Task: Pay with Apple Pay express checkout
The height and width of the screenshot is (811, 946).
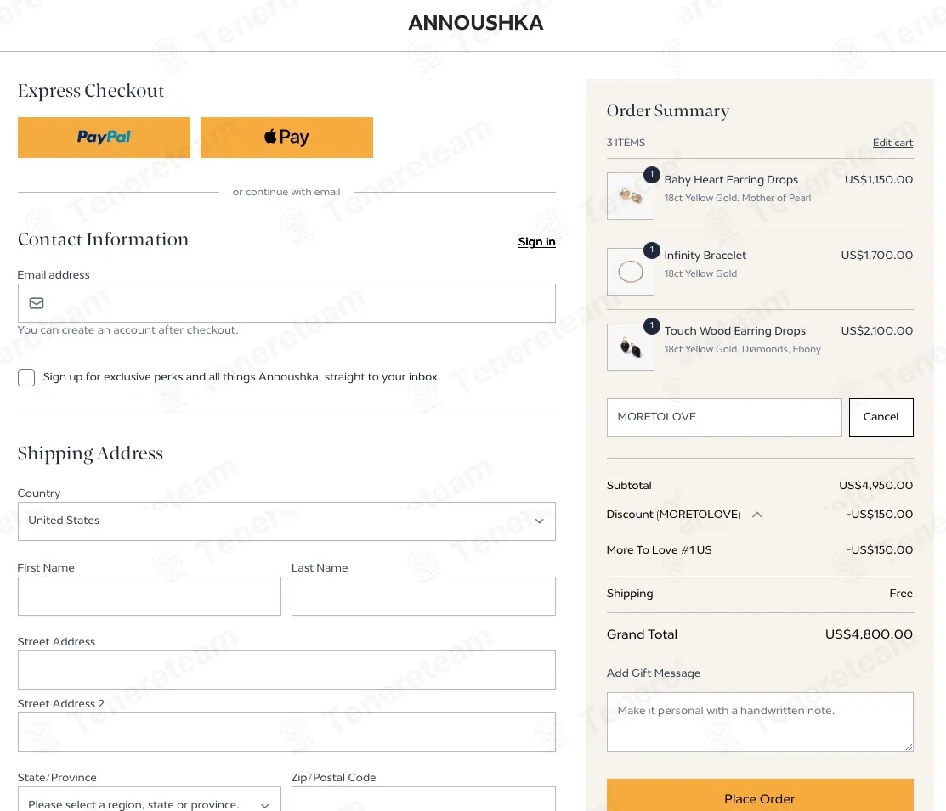Action: point(286,138)
